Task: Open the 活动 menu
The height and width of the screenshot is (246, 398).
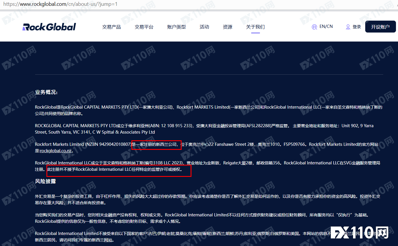Action: (x=204, y=27)
